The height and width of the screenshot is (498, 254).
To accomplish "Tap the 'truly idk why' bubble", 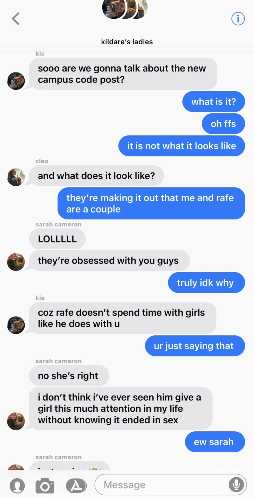I will pyautogui.click(x=206, y=282).
